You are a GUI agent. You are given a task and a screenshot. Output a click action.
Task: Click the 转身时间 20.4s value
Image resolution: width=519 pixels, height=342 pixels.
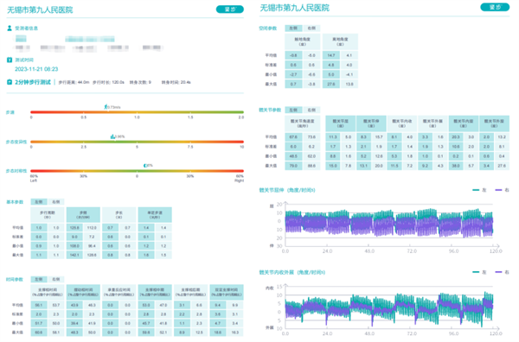[176, 82]
